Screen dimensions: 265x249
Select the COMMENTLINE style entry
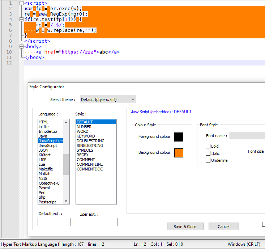pos(96,164)
